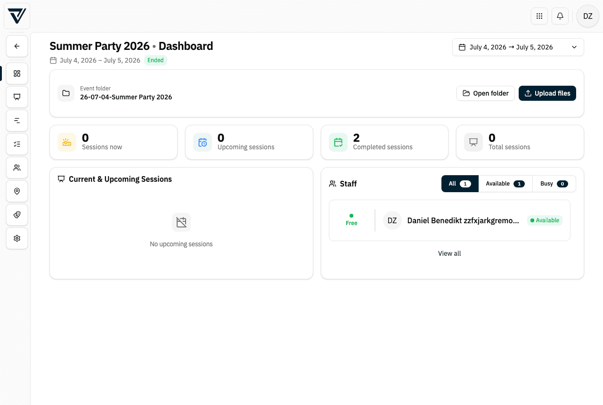Open the timeline bars icon in sidebar

(17, 121)
